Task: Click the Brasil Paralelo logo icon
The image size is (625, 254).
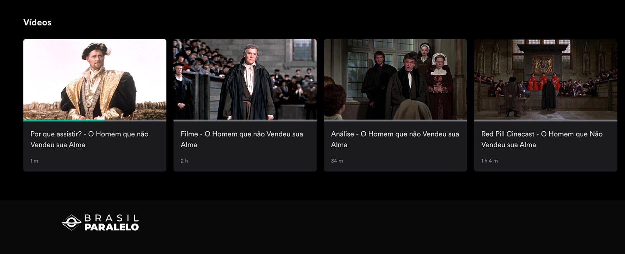Action: [x=71, y=222]
